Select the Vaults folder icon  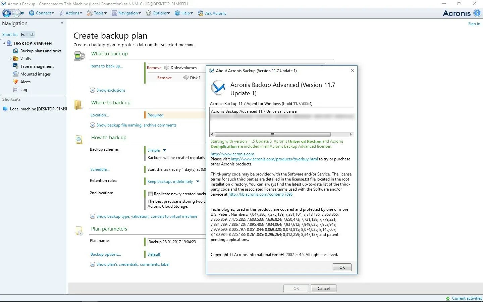click(15, 59)
